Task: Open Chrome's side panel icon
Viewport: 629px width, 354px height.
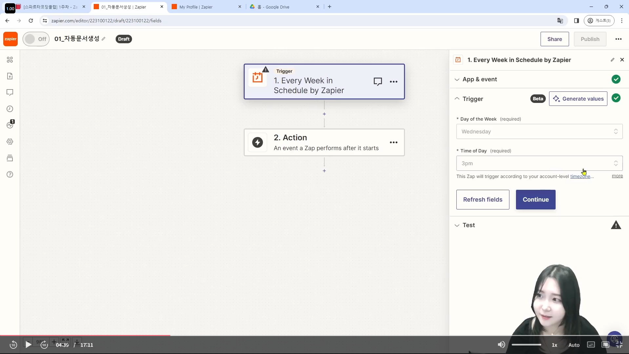Action: [577, 21]
